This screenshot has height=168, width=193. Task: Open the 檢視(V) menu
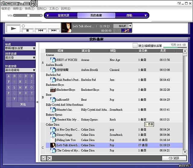(x=30, y=9)
